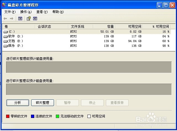Select the 136 GB free space cell
Viewport: 177px width, 131px height.
(x=136, y=46)
